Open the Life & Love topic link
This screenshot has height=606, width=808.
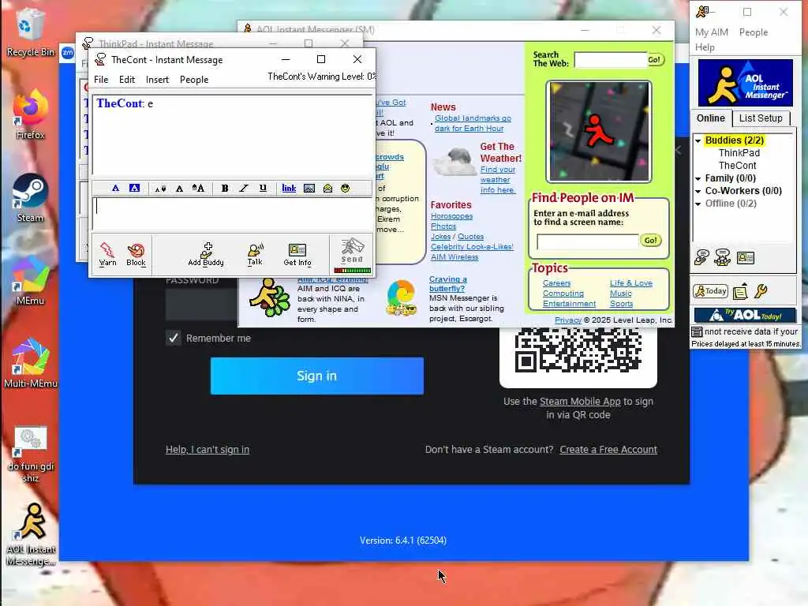pyautogui.click(x=630, y=283)
